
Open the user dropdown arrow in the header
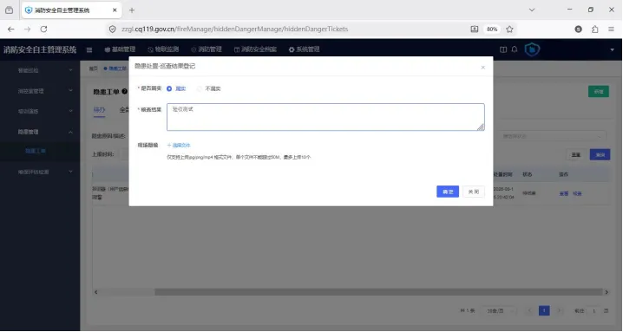tap(612, 49)
